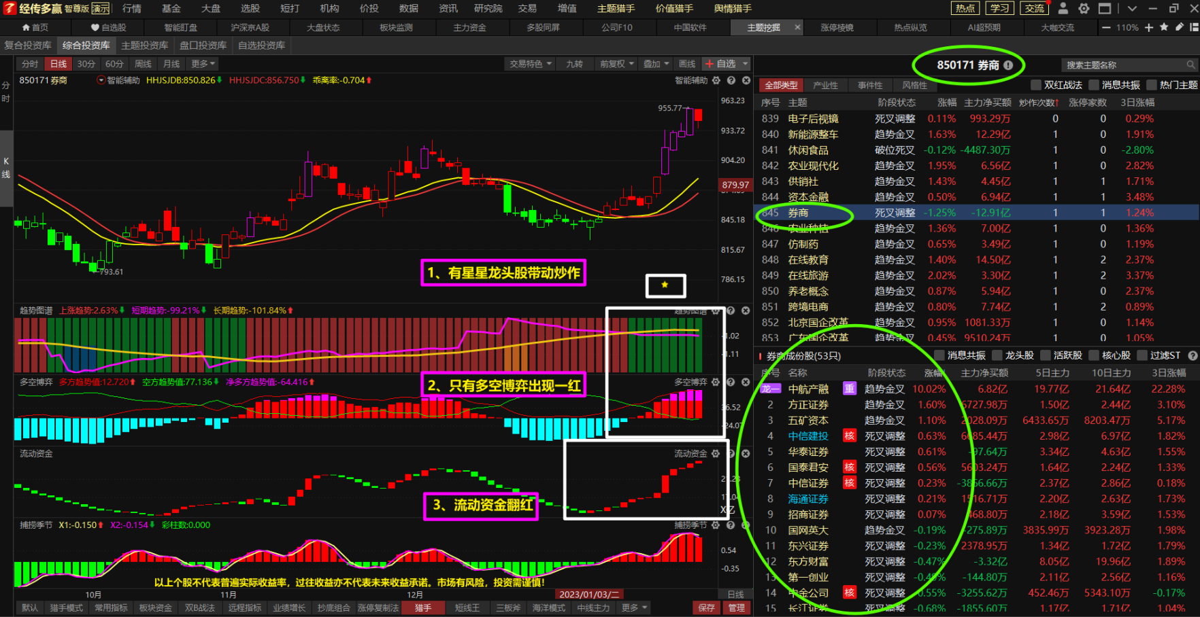Viewport: 1200px width, 617px height.
Task: Toggle the 过滤ST checkbox
Action: (1142, 355)
